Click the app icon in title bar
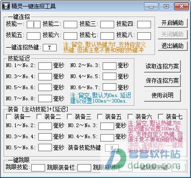This screenshot has height=178, width=191. point(6,6)
